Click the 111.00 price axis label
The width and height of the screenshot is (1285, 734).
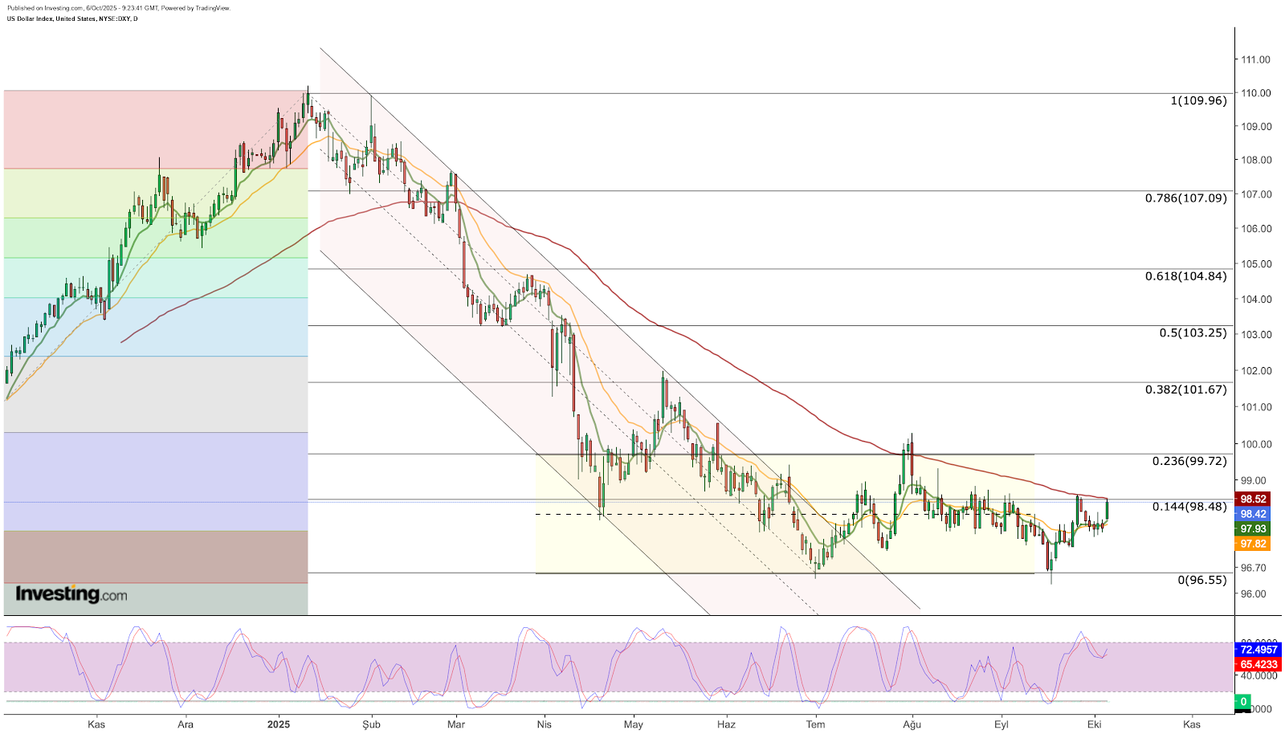click(x=1255, y=59)
